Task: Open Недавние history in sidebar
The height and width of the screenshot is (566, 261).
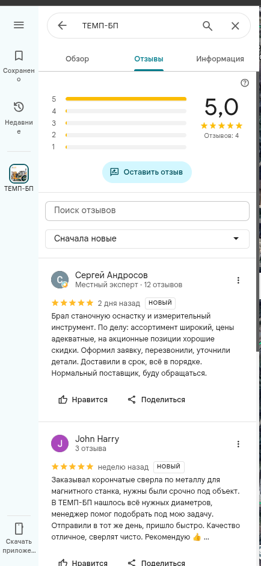Action: click(x=19, y=118)
